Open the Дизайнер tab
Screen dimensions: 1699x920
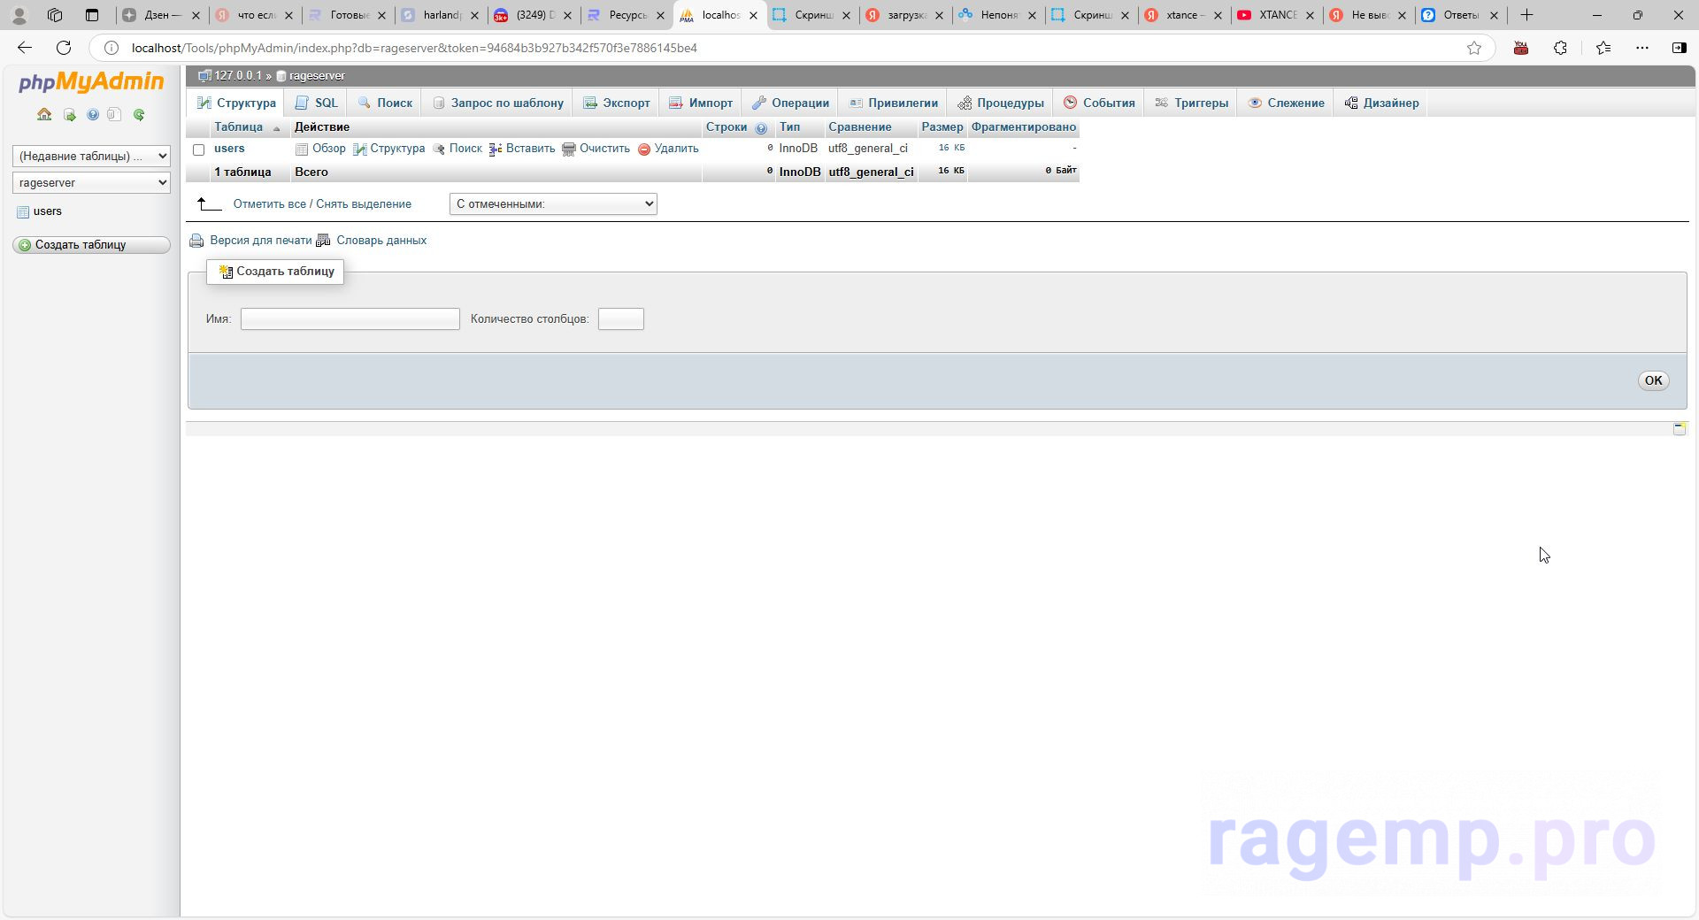tap(1380, 103)
